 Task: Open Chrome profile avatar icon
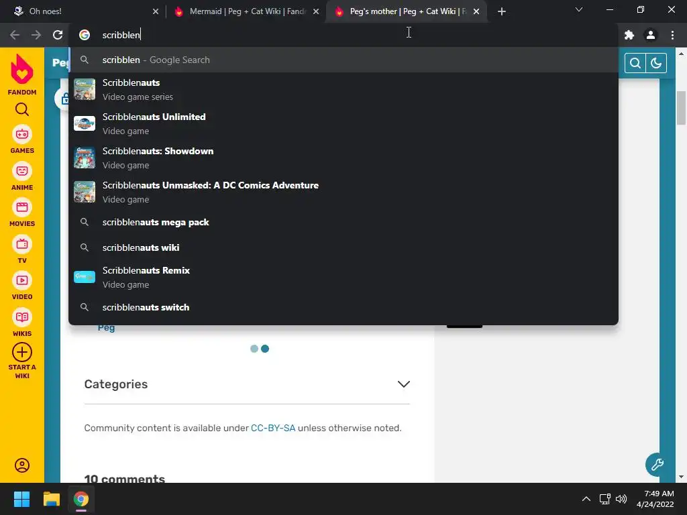pos(651,35)
